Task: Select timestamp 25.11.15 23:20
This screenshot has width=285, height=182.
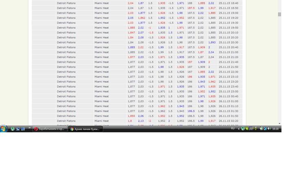Action: (x=228, y=82)
